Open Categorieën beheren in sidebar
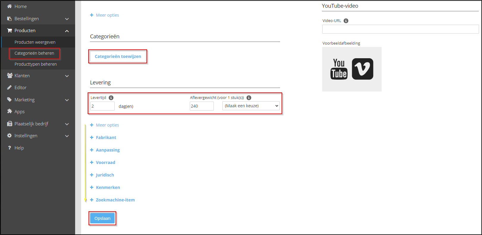 (34, 53)
